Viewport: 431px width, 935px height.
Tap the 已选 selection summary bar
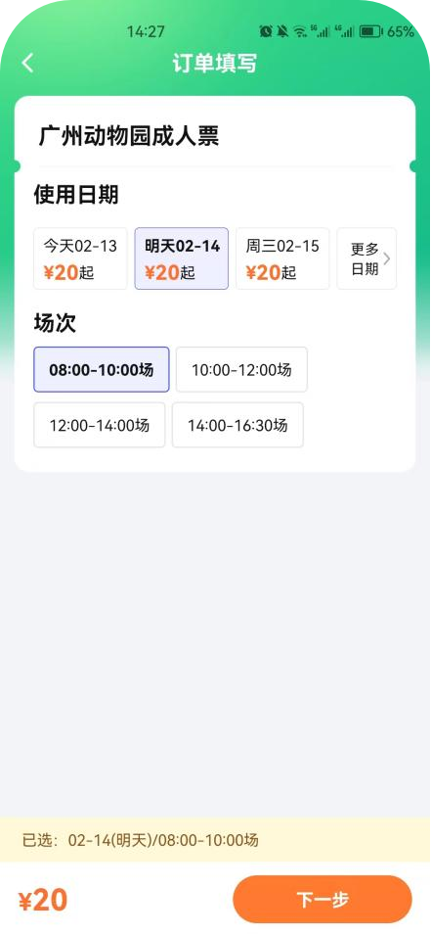[x=215, y=840]
